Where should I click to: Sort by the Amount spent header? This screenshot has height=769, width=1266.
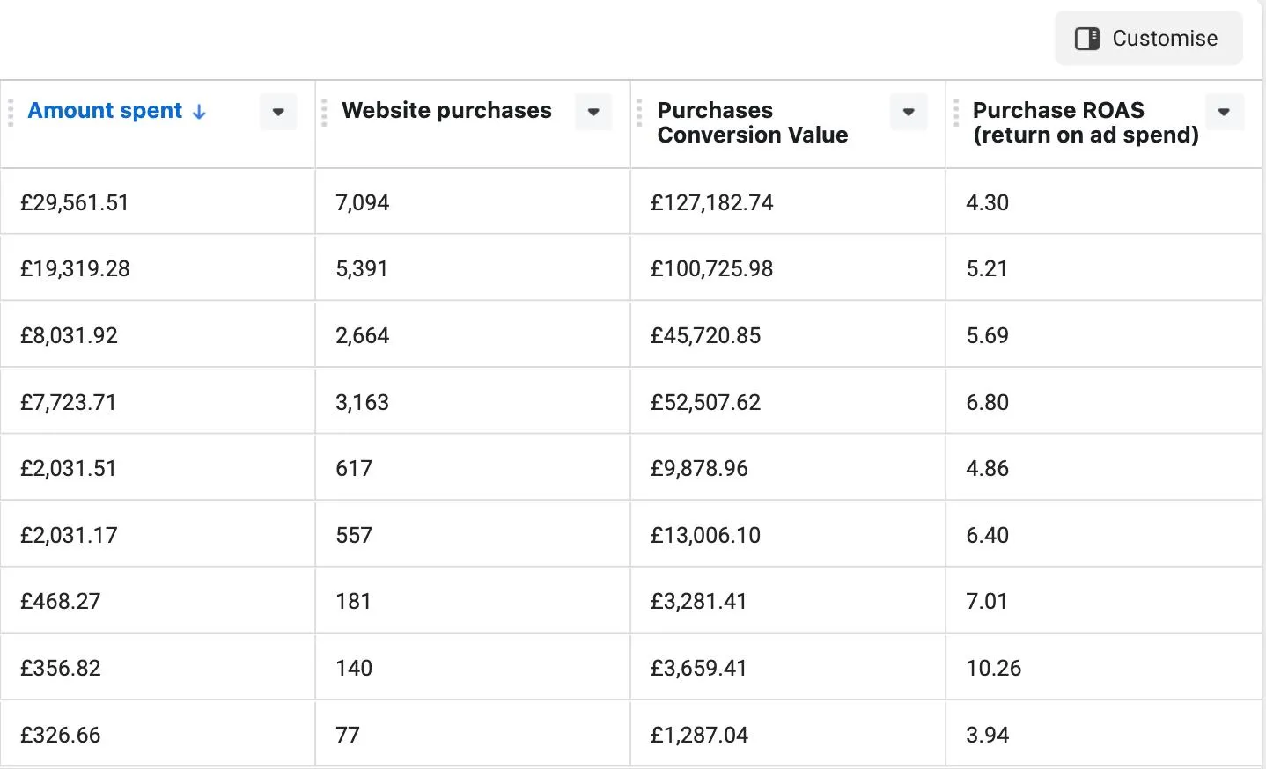tap(106, 111)
